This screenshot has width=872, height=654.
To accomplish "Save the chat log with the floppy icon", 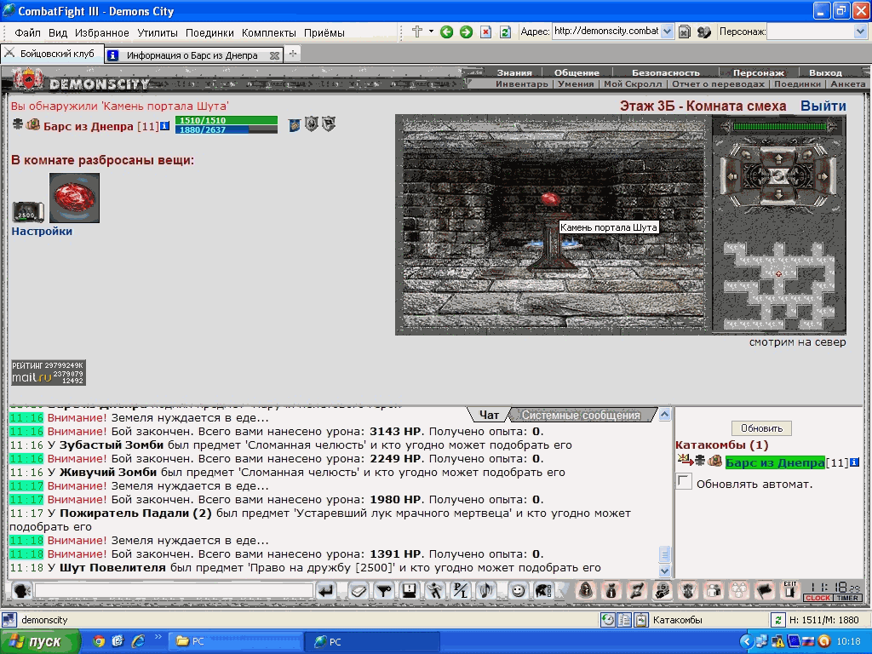I will tap(410, 591).
